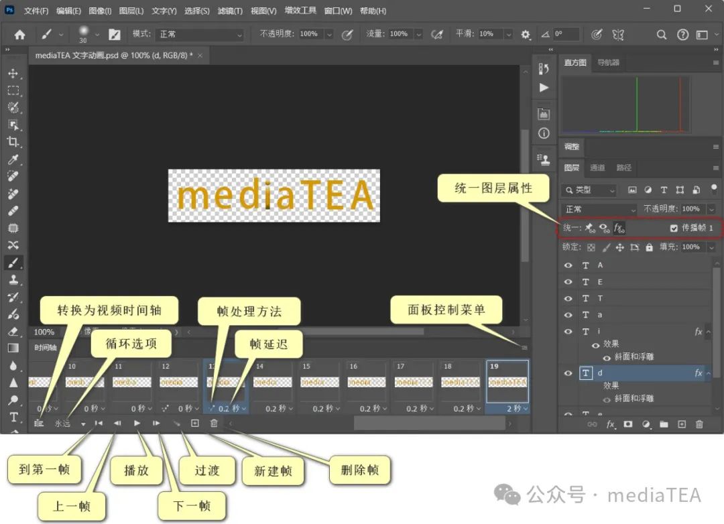This screenshot has height=524, width=724.
Task: Delete layer with Layers panel trash icon
Action: pos(699,423)
